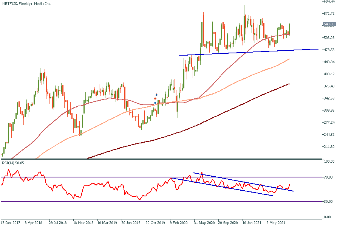The image size is (340, 227).
Task: Click the red down-arrow marker near Oct 2019
Action: point(155,99)
